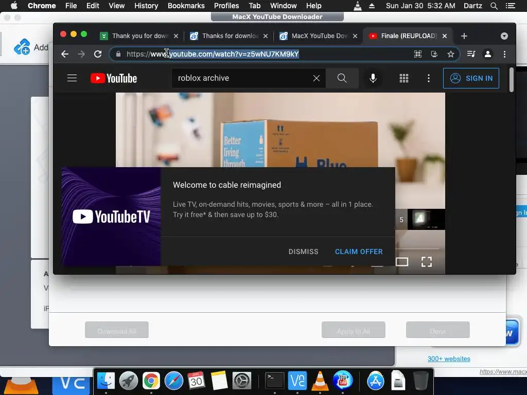Close the 'Thanks for downloa' tab
Viewport: 527px width, 395px height.
tap(266, 36)
